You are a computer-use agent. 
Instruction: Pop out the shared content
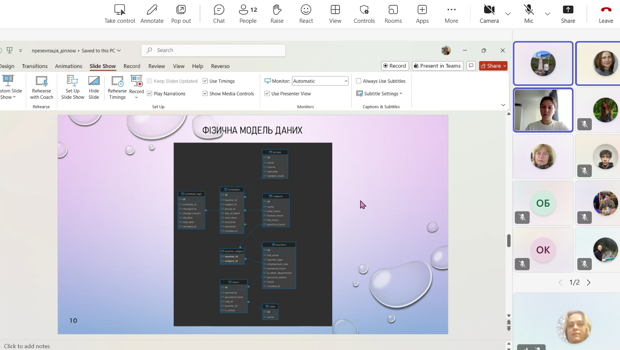[x=181, y=14]
